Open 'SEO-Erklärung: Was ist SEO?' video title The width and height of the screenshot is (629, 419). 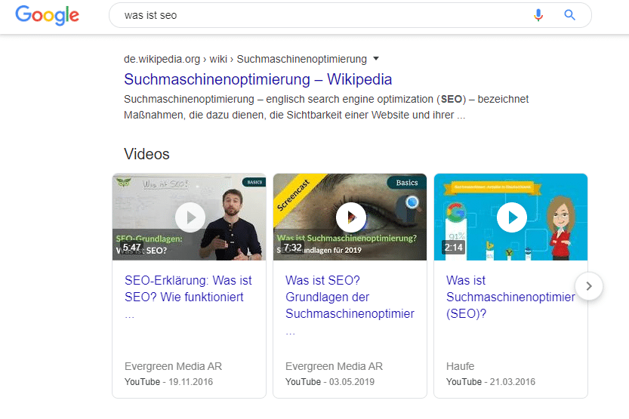click(x=188, y=297)
